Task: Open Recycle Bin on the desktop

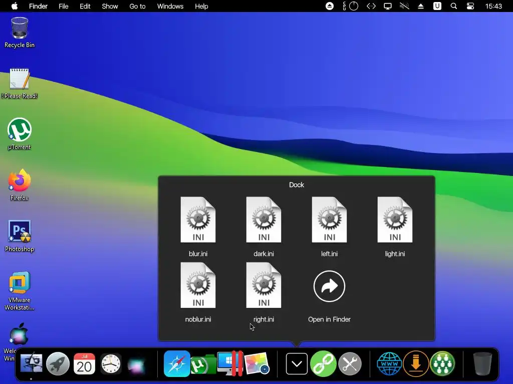Action: coord(20,28)
